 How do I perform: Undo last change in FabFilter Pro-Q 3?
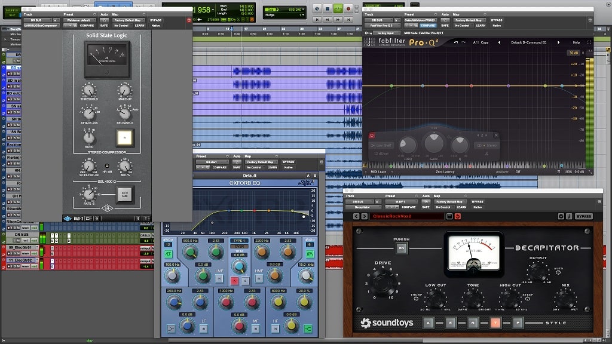[455, 42]
